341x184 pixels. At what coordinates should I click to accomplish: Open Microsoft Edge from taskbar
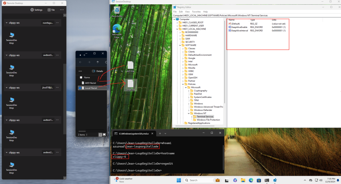[x=251, y=180]
